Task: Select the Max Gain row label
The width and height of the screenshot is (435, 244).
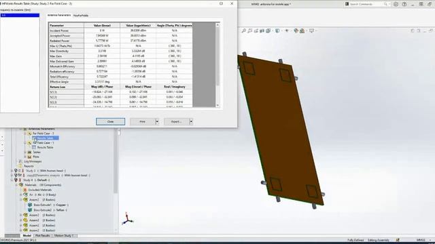Action: [66, 56]
